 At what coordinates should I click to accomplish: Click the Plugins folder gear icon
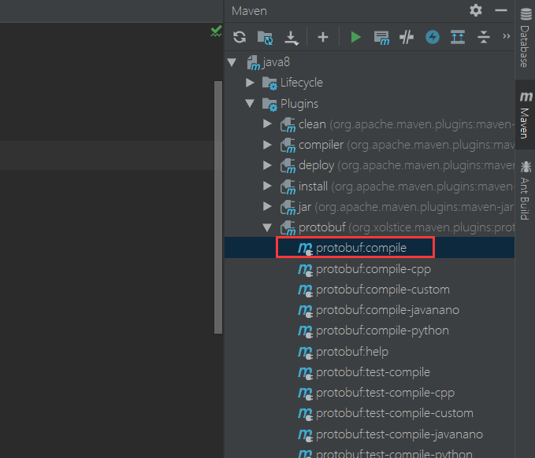pyautogui.click(x=269, y=104)
